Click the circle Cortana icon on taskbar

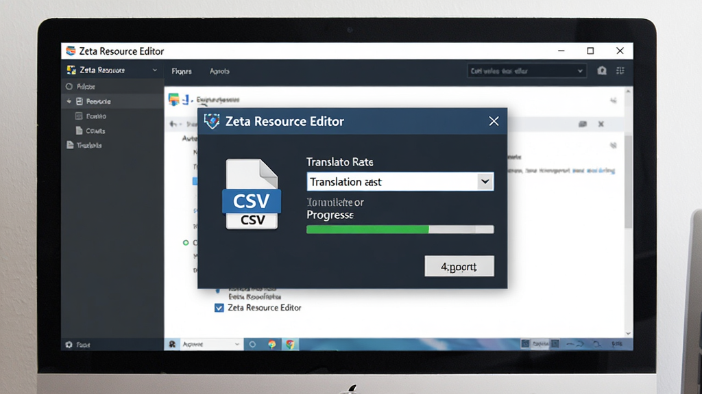[x=252, y=345]
